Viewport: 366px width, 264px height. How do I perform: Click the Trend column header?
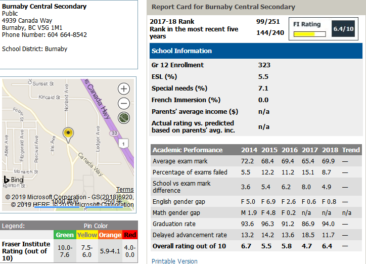pos(351,150)
